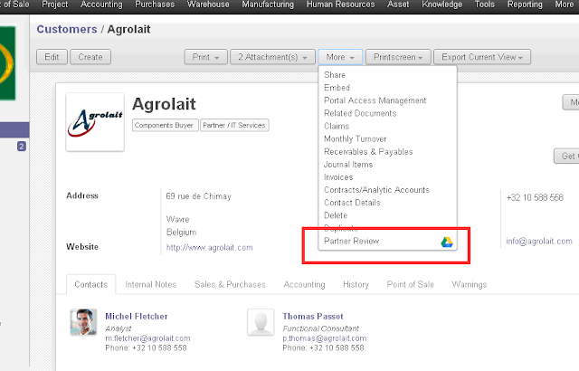This screenshot has width=579, height=371.
Task: Click m.fletcher@agrolait.com email
Action: (x=147, y=338)
